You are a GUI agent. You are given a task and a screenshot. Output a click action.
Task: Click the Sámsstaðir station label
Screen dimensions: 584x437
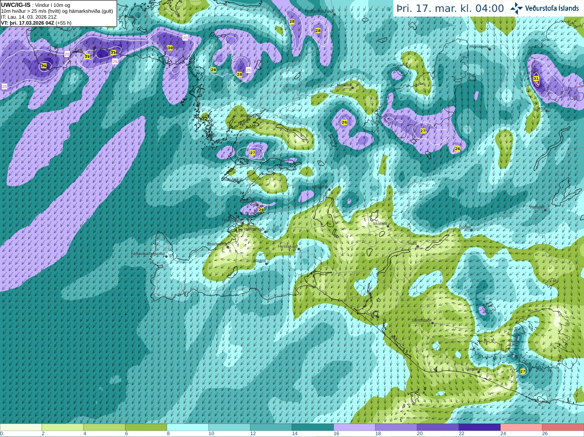coord(421,320)
